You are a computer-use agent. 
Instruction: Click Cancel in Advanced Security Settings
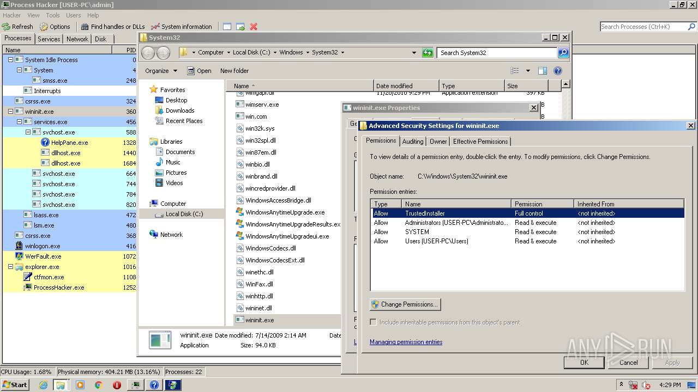coord(628,362)
